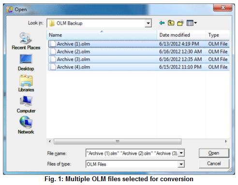Create a new folder
The width and height of the screenshot is (238, 185).
pyautogui.click(x=180, y=23)
